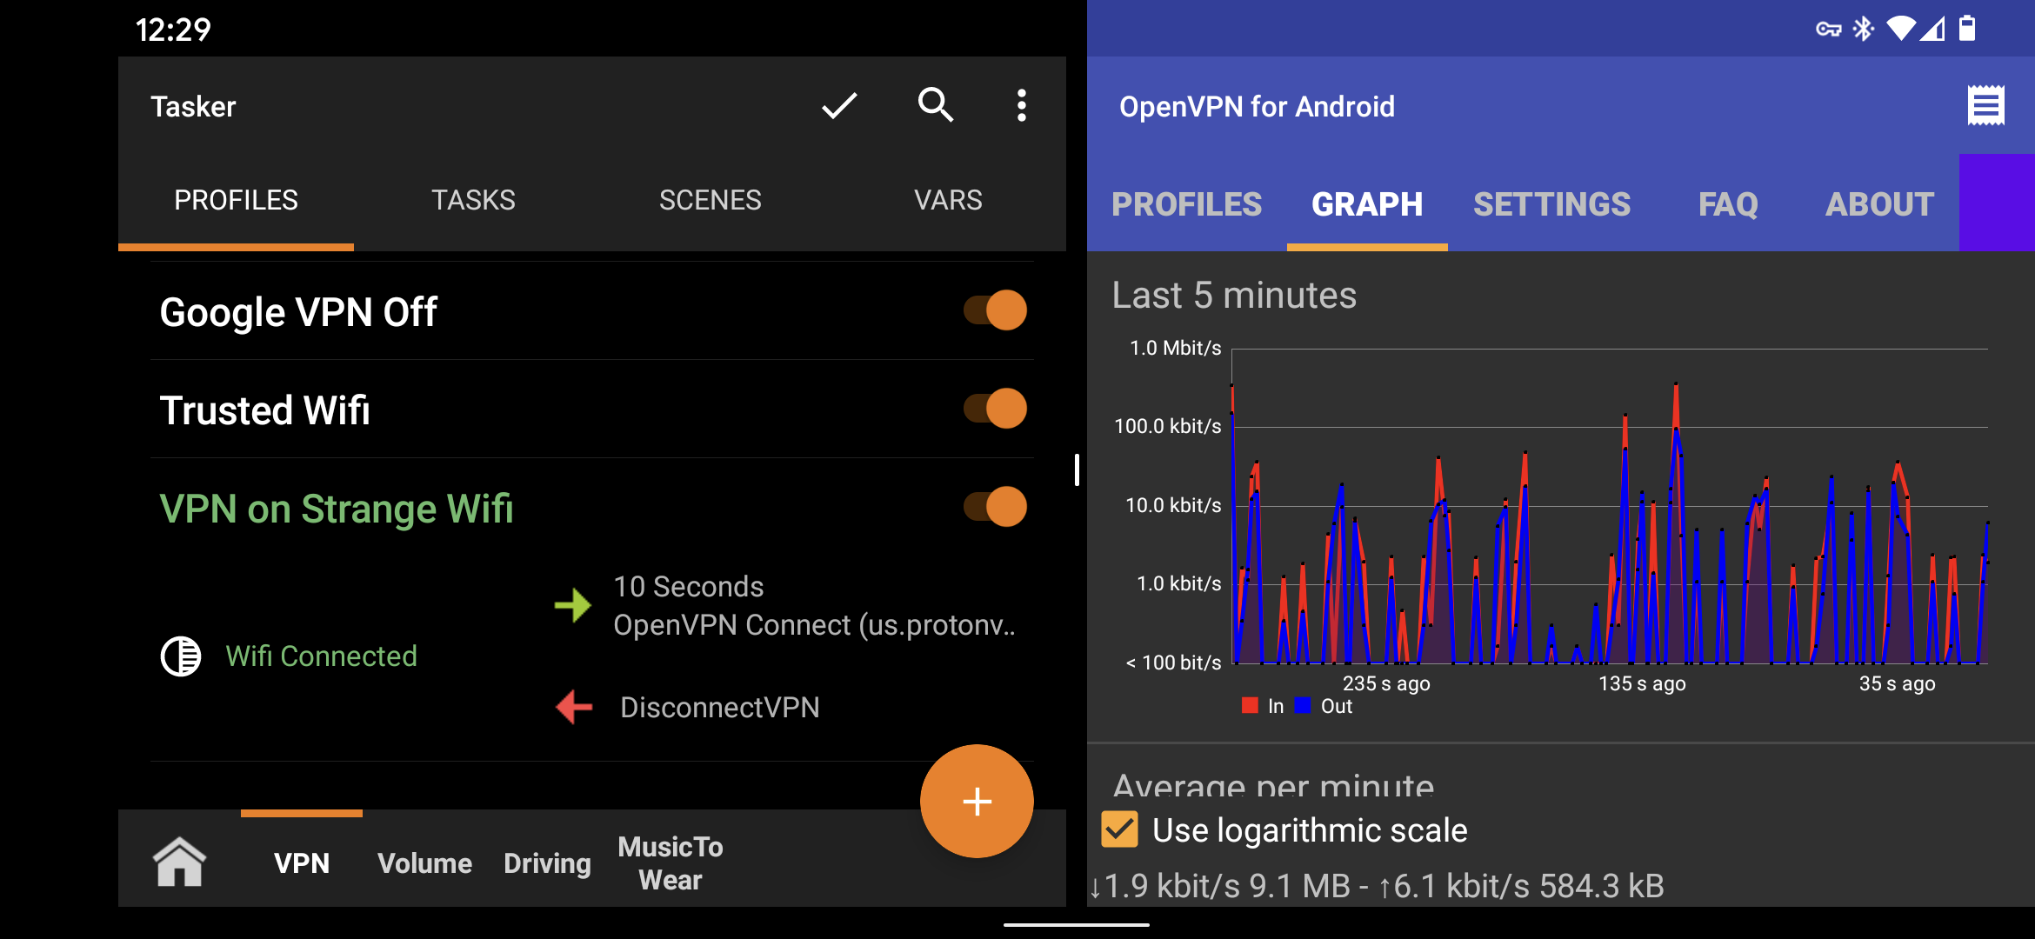Tap the VPN key status icon
The height and width of the screenshot is (939, 2035).
coord(1828,30)
